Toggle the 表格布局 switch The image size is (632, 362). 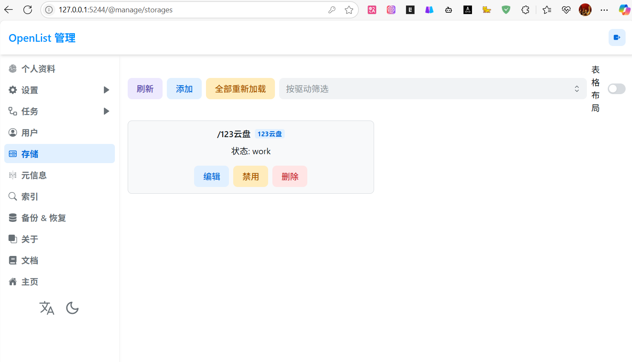pos(617,89)
